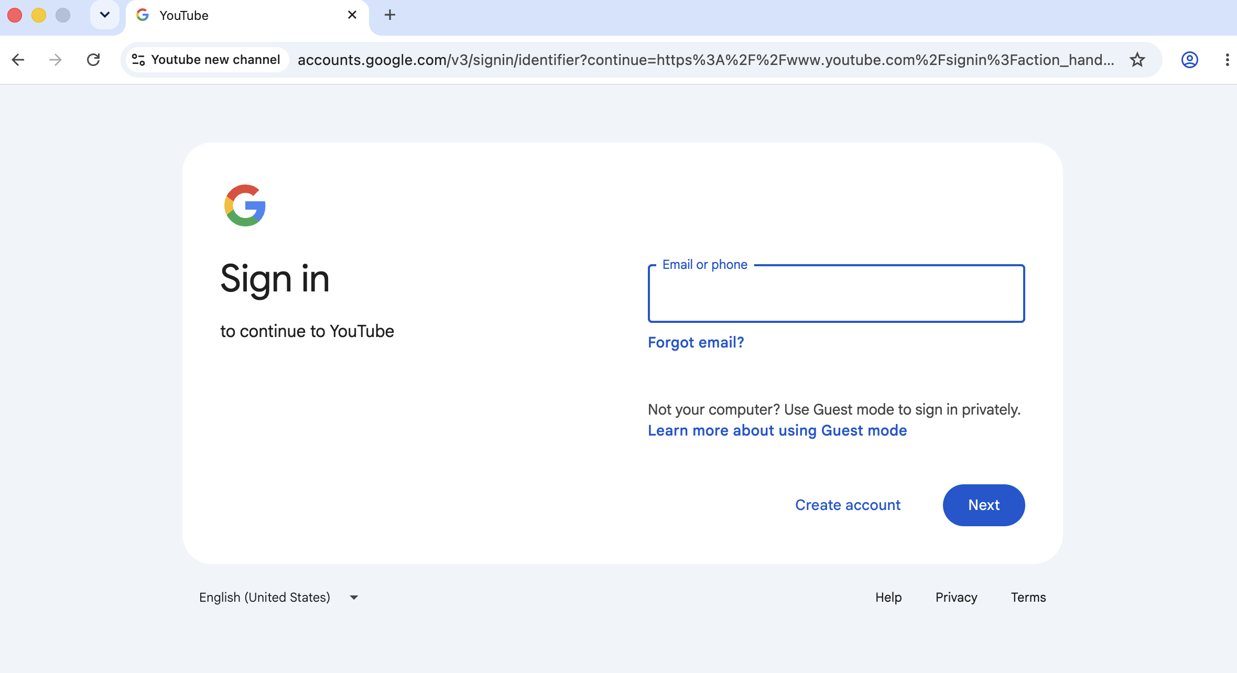Image resolution: width=1237 pixels, height=673 pixels.
Task: Open site information icon in address bar
Action: [x=138, y=60]
